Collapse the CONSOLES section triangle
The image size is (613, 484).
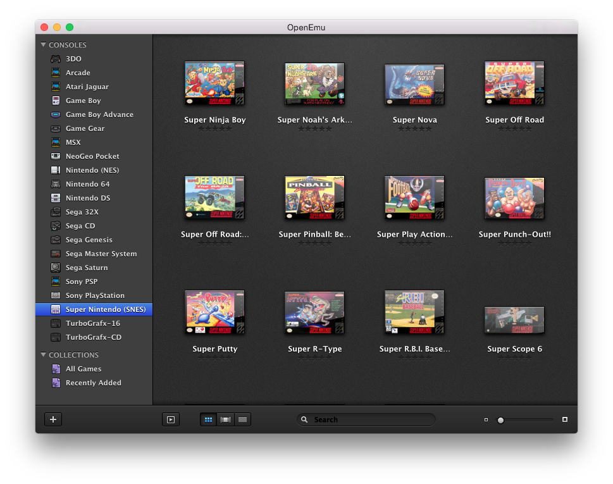point(44,44)
